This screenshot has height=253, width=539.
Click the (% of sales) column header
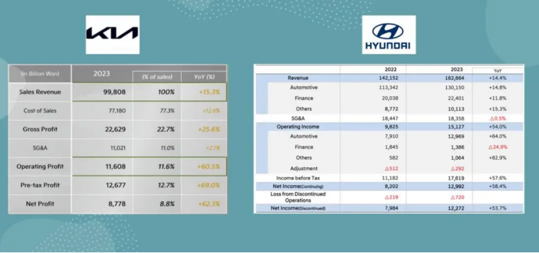point(157,77)
